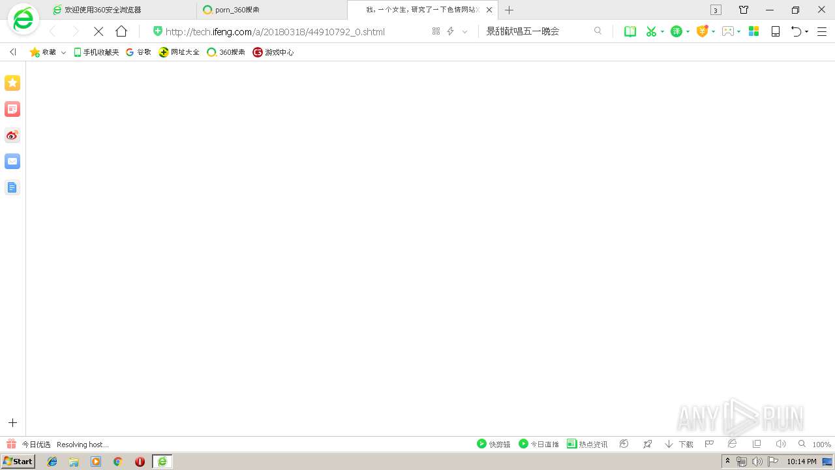Click the mobile phone icon in toolbar
835x470 pixels.
(776, 31)
